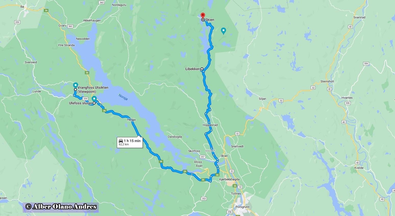Click the car icon in route info box
395x216 pixels.
[121, 141]
